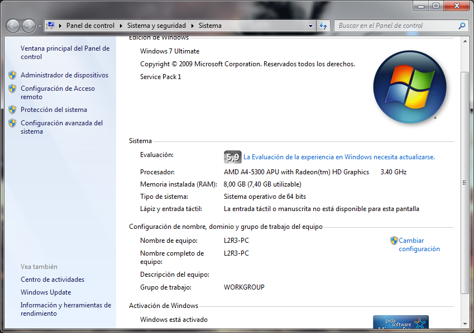Maximize the Sistema window
Image resolution: width=474 pixels, height=333 pixels.
click(x=436, y=6)
